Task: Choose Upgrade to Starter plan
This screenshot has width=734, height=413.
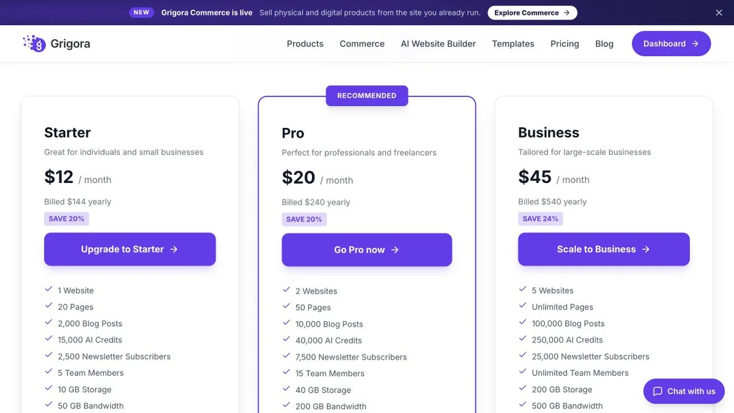Action: click(x=130, y=249)
